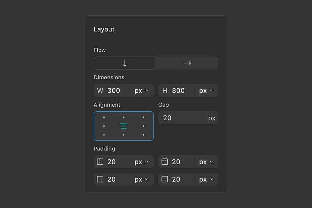This screenshot has height=208, width=312.
Task: Click the left padding icon
Action: (101, 162)
